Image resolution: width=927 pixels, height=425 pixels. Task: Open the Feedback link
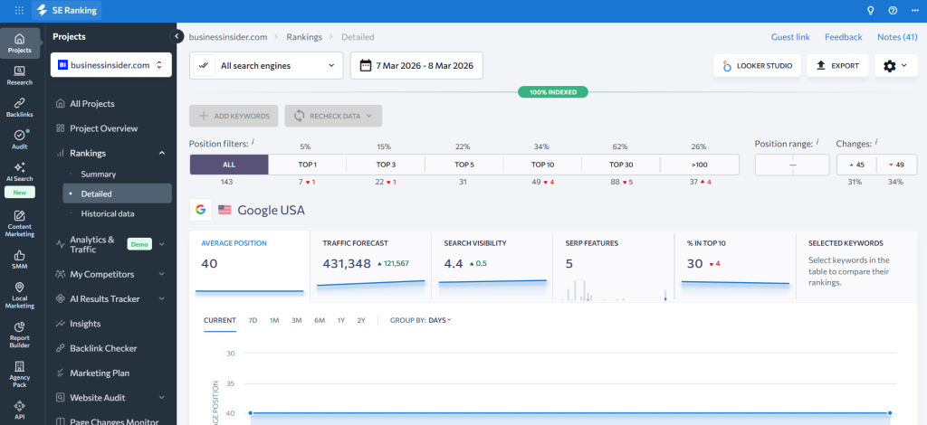pyautogui.click(x=844, y=36)
